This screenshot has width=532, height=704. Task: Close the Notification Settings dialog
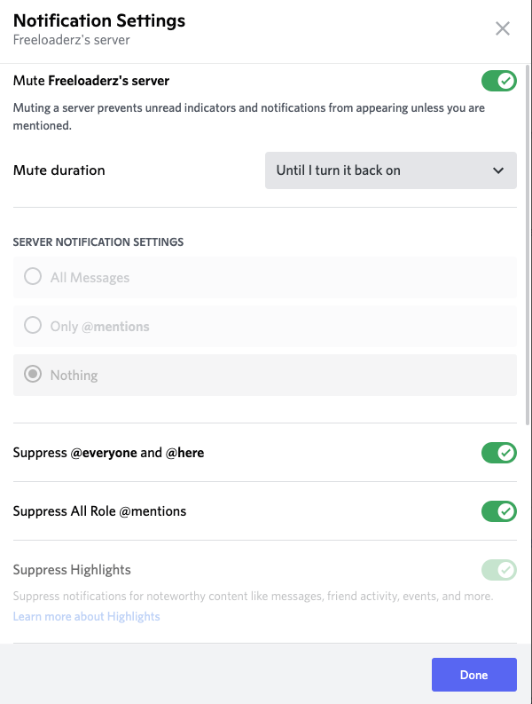coord(503,28)
